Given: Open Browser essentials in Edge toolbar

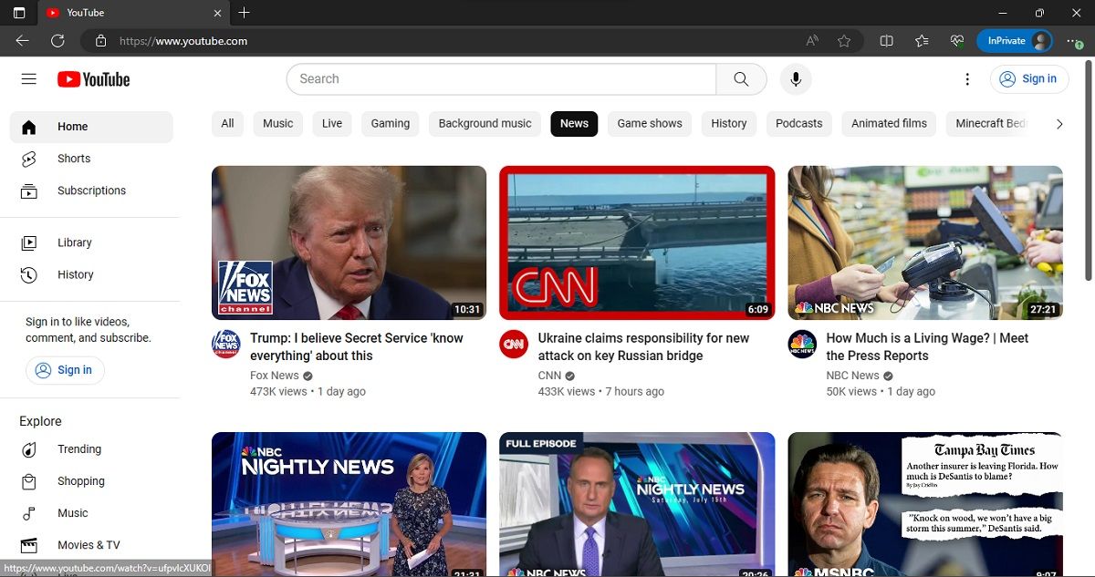Looking at the screenshot, I should 956,40.
